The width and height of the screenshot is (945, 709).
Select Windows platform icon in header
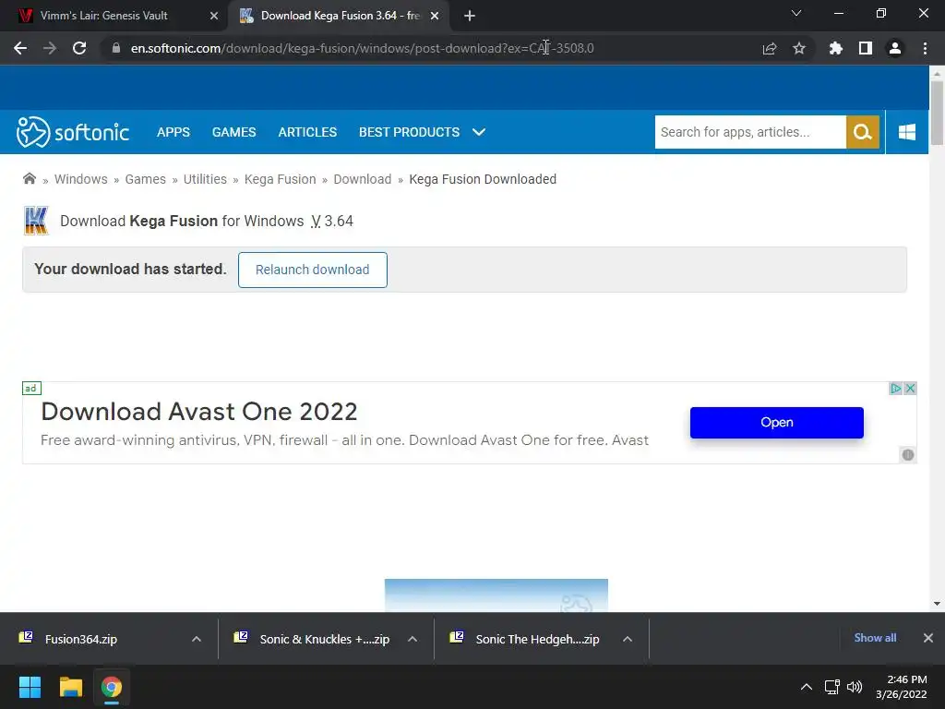[x=907, y=132]
